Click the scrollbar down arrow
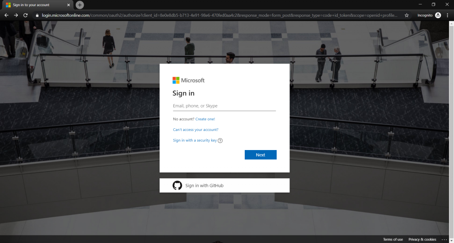Image resolution: width=454 pixels, height=243 pixels. (x=451, y=240)
